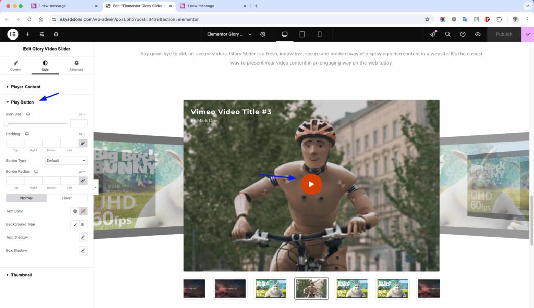Change Border Radius unit px dropdown
The image size is (534, 308).
click(82, 171)
